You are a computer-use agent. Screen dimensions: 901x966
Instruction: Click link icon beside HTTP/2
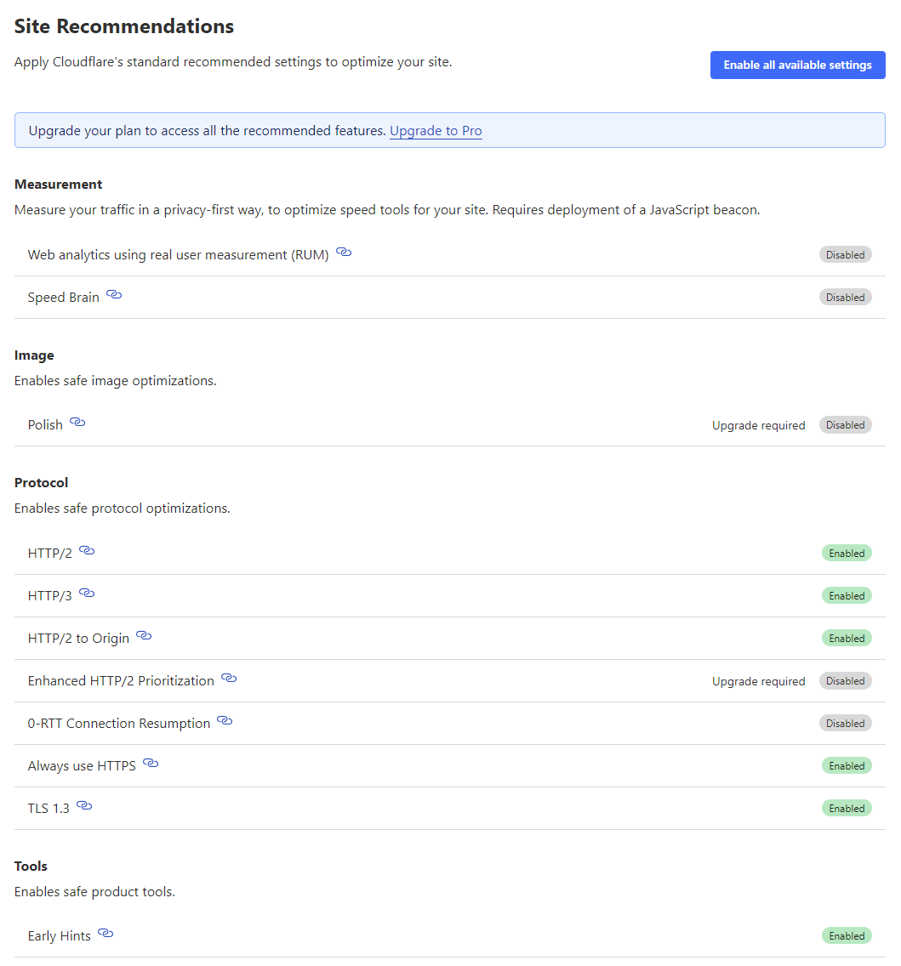point(87,550)
